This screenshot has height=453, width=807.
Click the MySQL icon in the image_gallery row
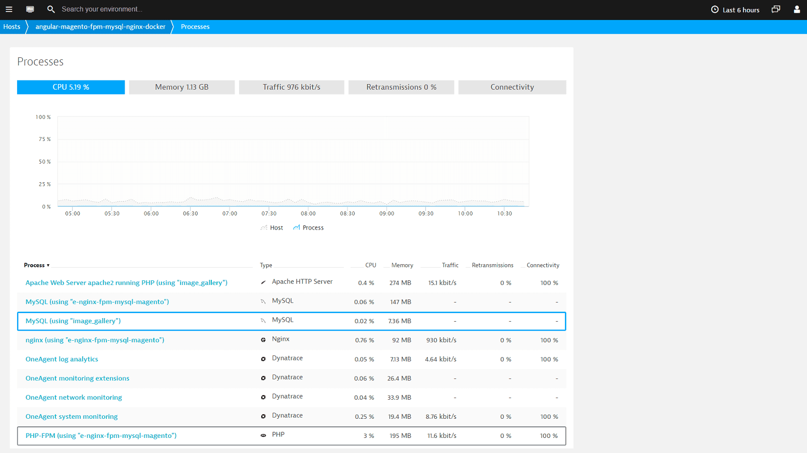(x=263, y=321)
